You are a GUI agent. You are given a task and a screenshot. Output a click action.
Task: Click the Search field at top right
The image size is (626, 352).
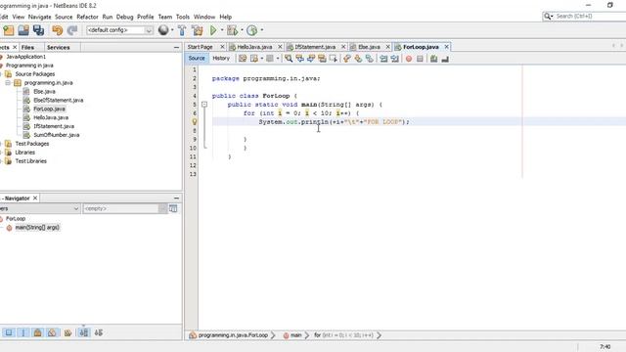pos(590,16)
